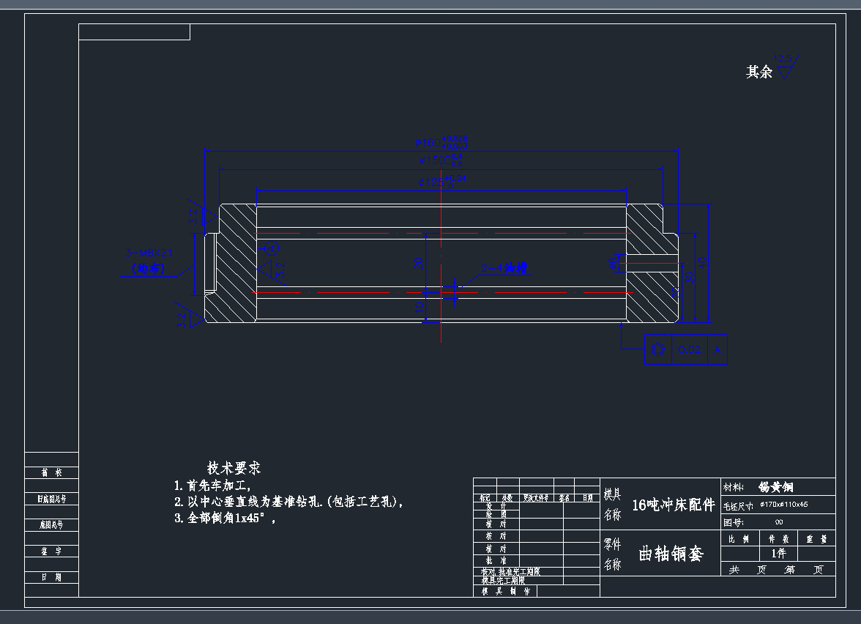This screenshot has height=624, width=861.
Task: Select the 1件 quantity value
Action: 779,553
